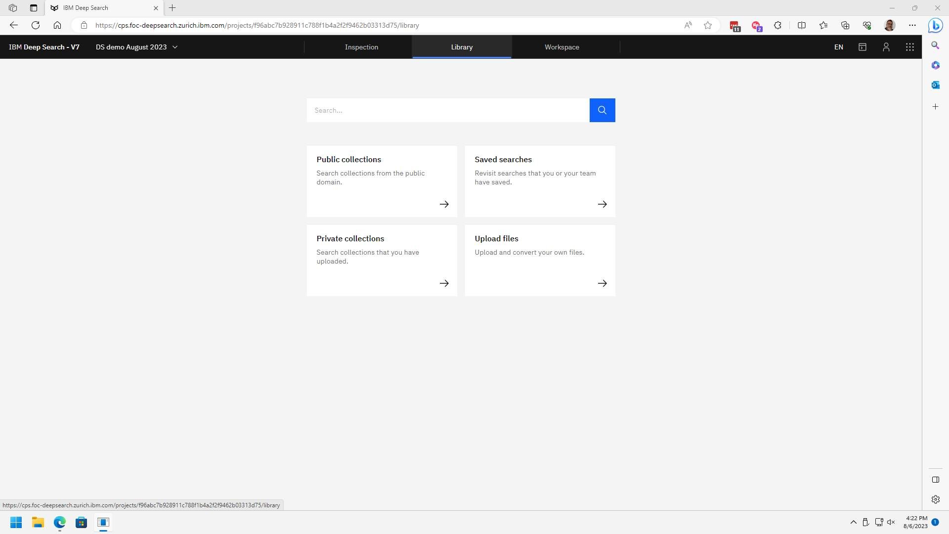Viewport: 949px width, 534px height.
Task: Open browser collections
Action: (845, 25)
